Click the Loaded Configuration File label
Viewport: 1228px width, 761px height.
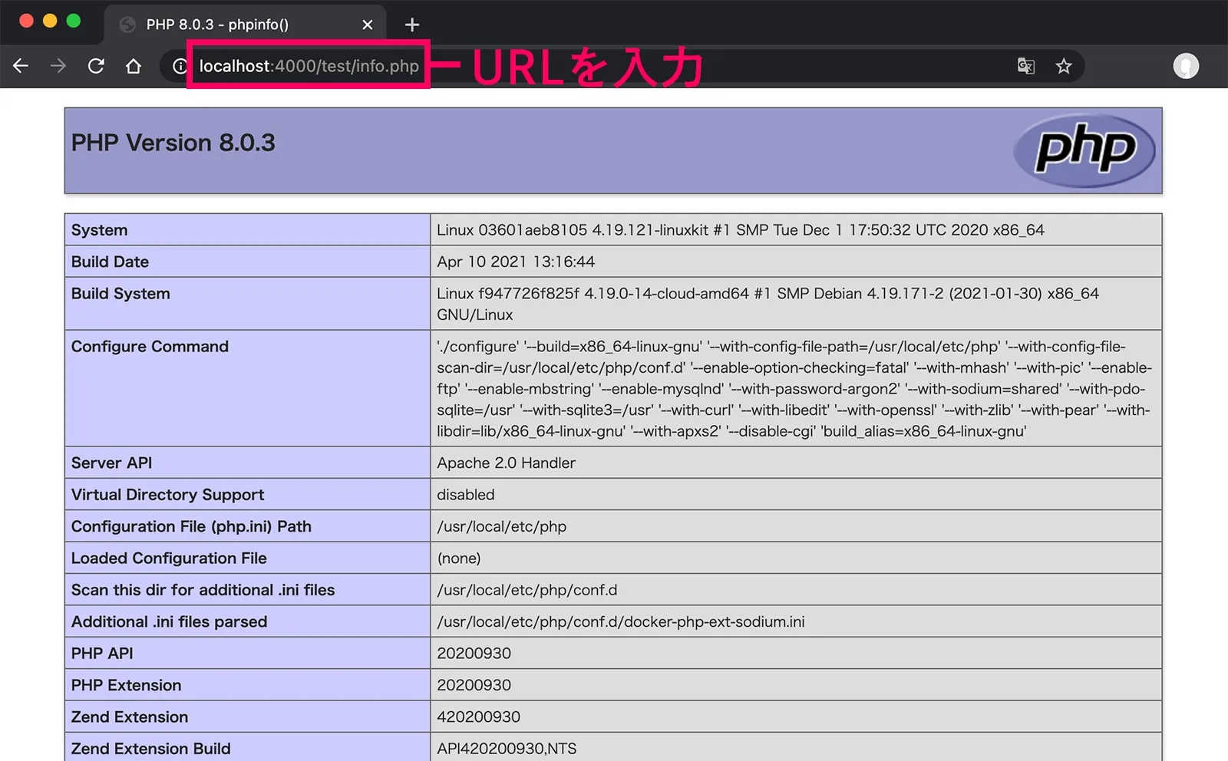(169, 558)
